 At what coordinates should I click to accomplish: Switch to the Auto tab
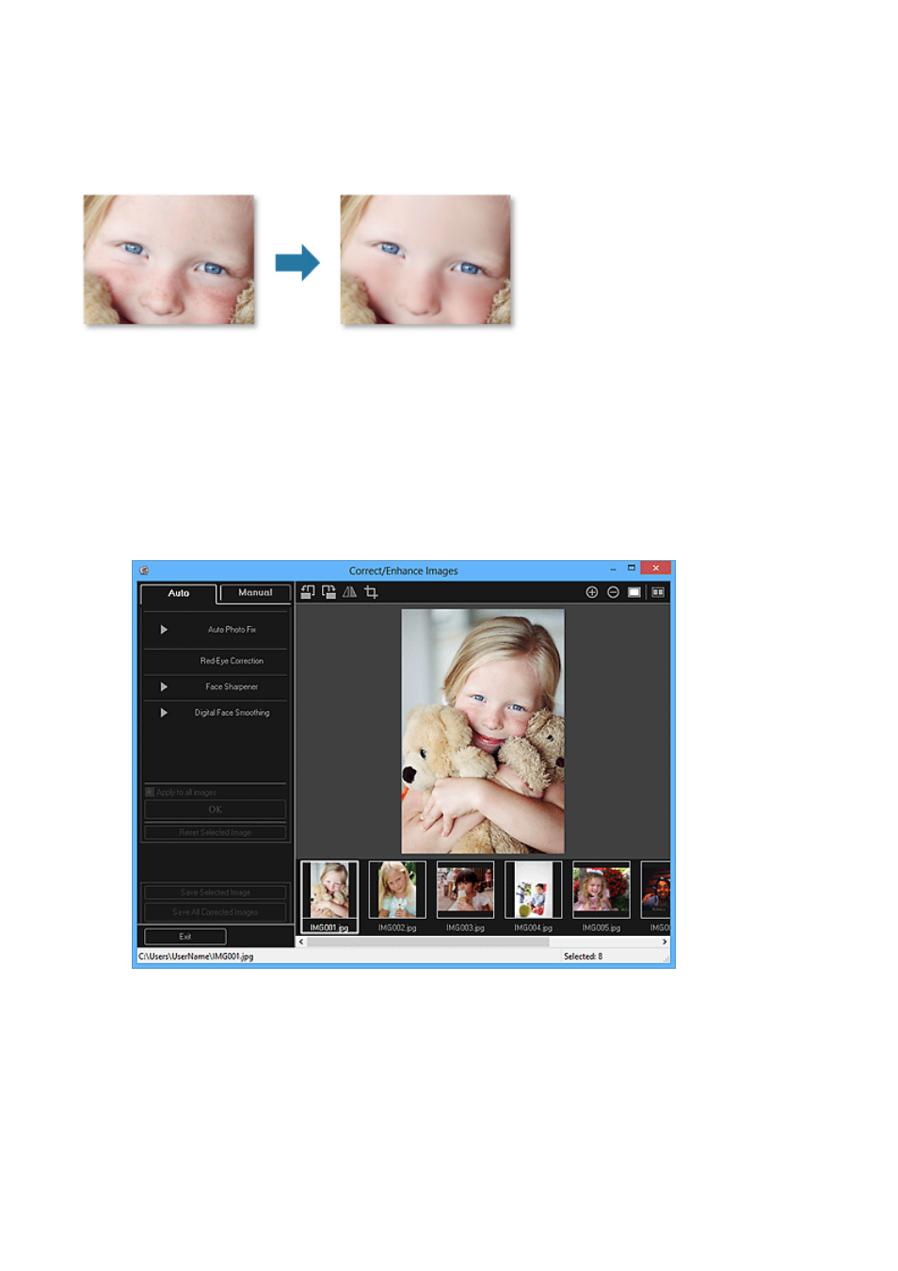tap(179, 593)
